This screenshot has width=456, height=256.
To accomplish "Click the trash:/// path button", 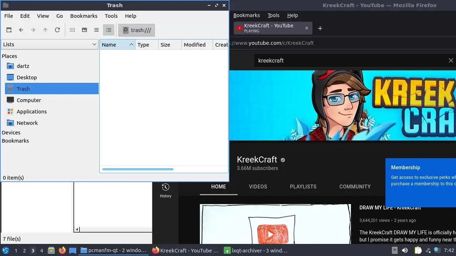I will pyautogui.click(x=137, y=30).
